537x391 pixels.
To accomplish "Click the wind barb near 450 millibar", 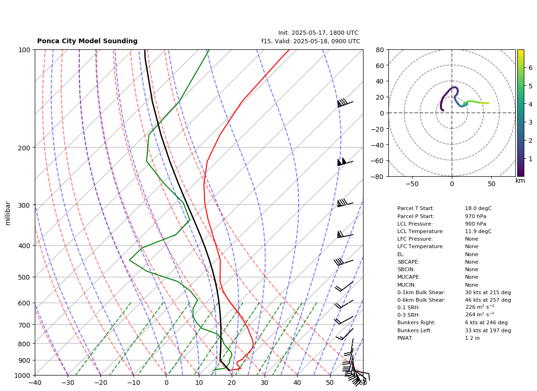I will [x=344, y=262].
